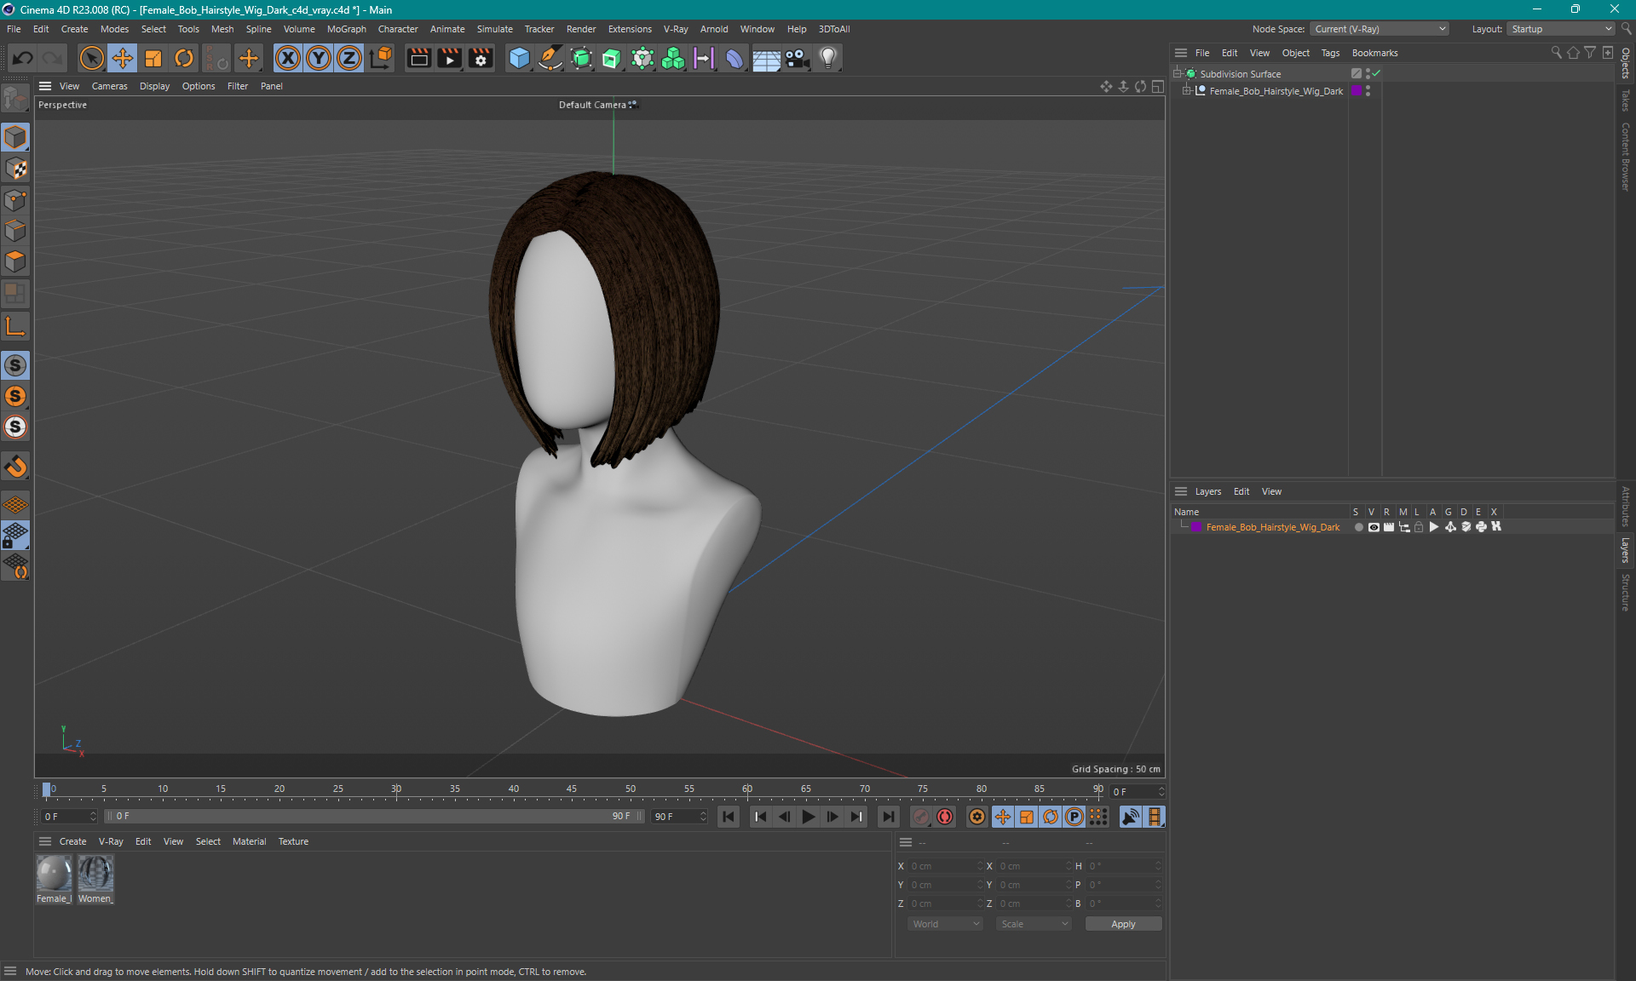Click the Bookmarks tab in object panel
Screen dimensions: 1636x981
pyautogui.click(x=1374, y=53)
